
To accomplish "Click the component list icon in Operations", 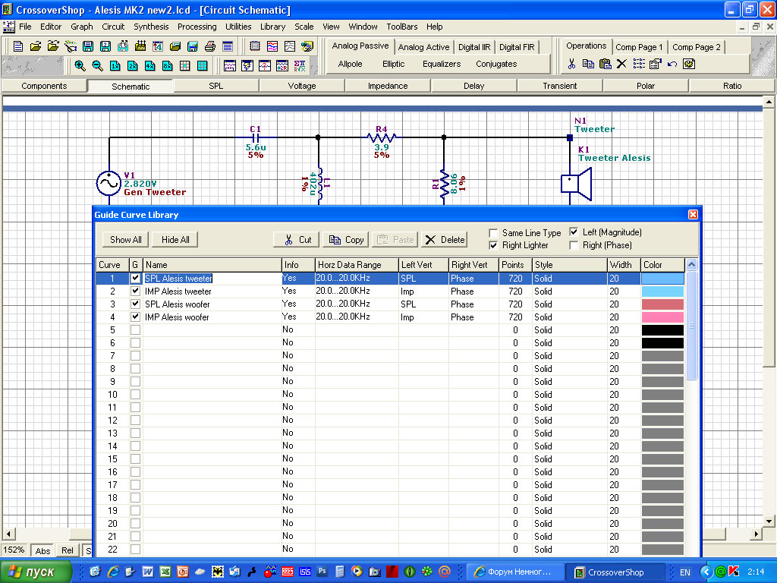I will click(639, 64).
